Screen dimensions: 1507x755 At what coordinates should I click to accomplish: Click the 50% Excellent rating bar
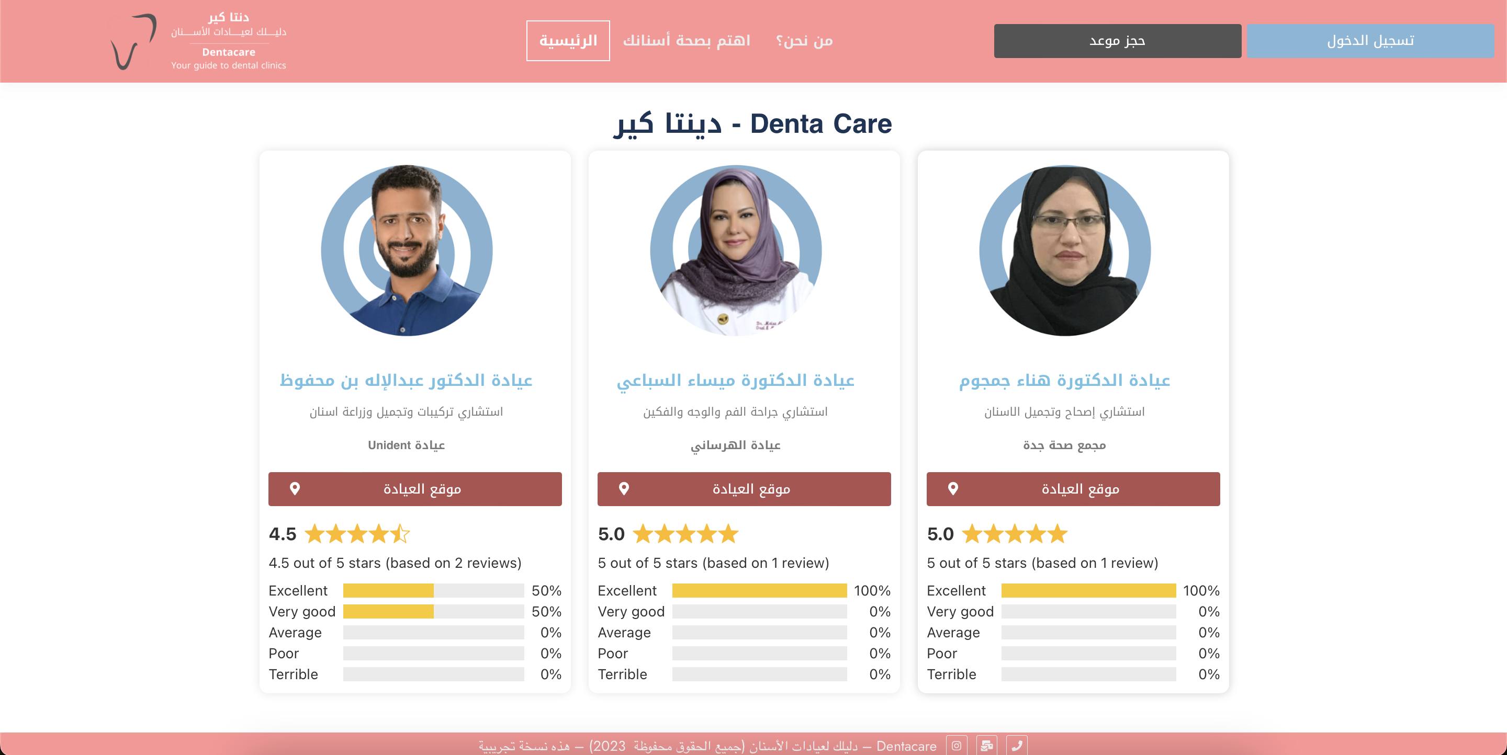[433, 590]
